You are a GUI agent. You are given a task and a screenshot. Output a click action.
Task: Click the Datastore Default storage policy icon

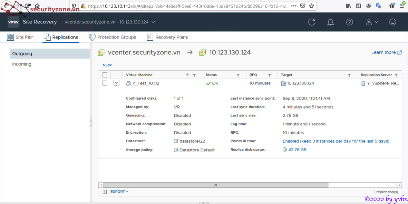coord(176,150)
